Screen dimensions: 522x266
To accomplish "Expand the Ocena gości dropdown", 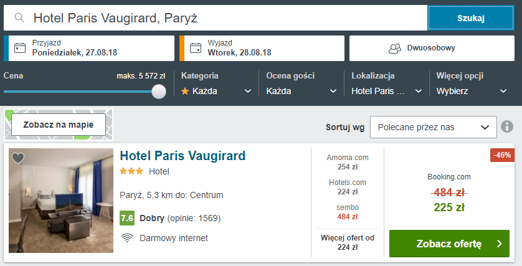I will tap(301, 91).
